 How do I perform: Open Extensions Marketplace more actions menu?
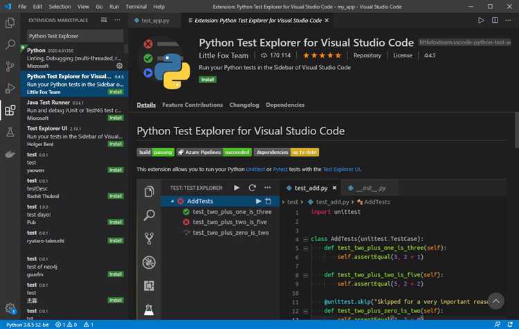tap(118, 20)
